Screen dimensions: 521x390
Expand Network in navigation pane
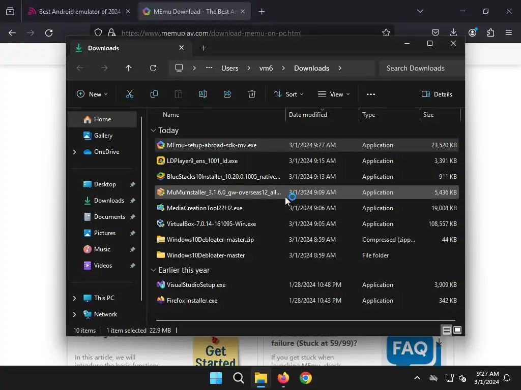(74, 314)
